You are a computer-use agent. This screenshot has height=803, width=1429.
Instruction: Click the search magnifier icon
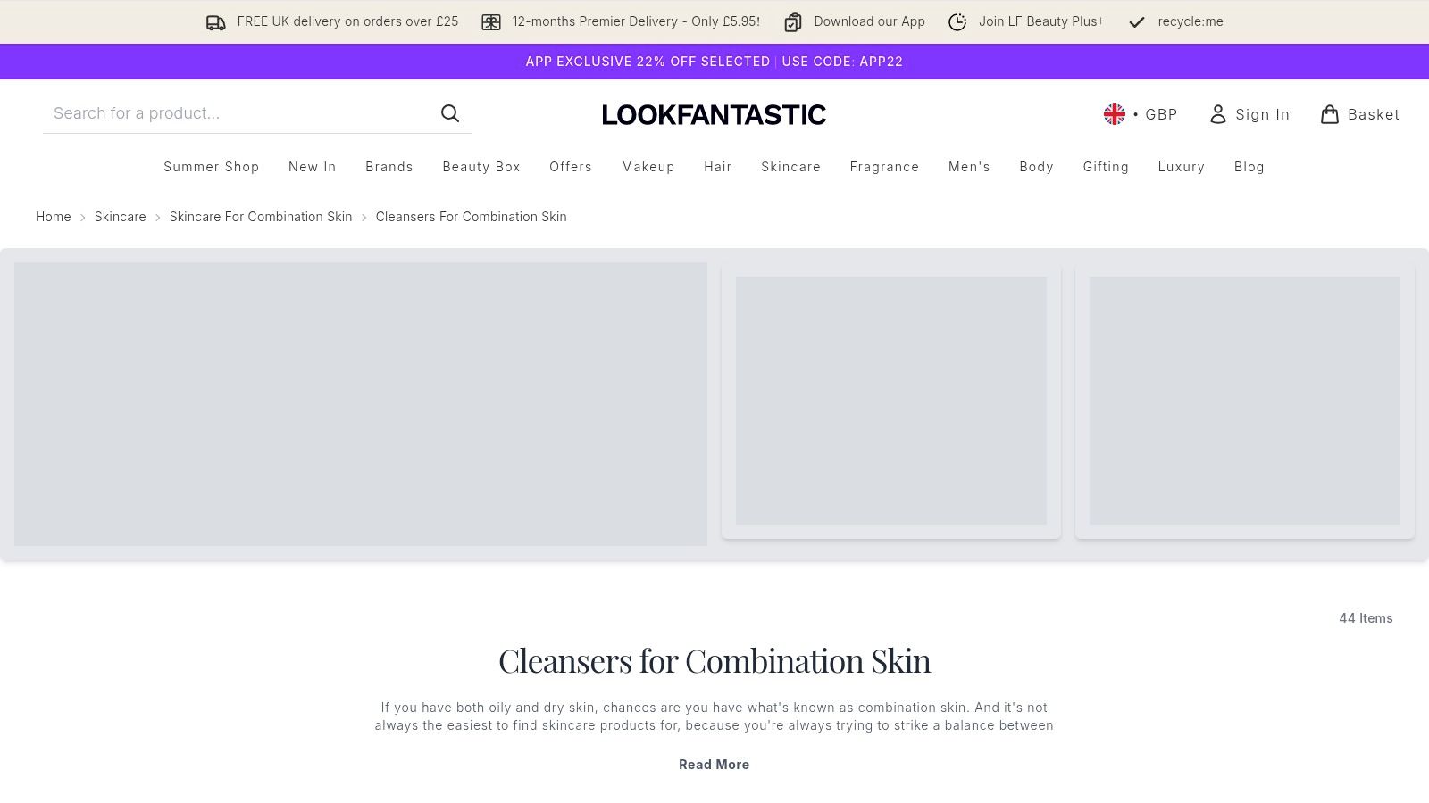pyautogui.click(x=450, y=113)
